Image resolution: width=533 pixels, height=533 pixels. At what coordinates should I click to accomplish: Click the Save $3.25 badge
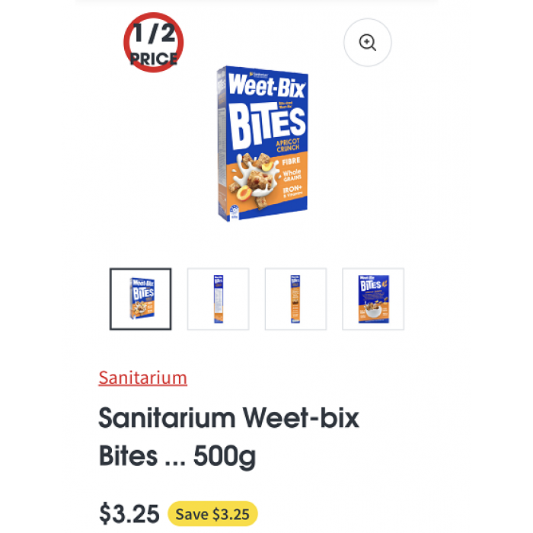point(212,514)
